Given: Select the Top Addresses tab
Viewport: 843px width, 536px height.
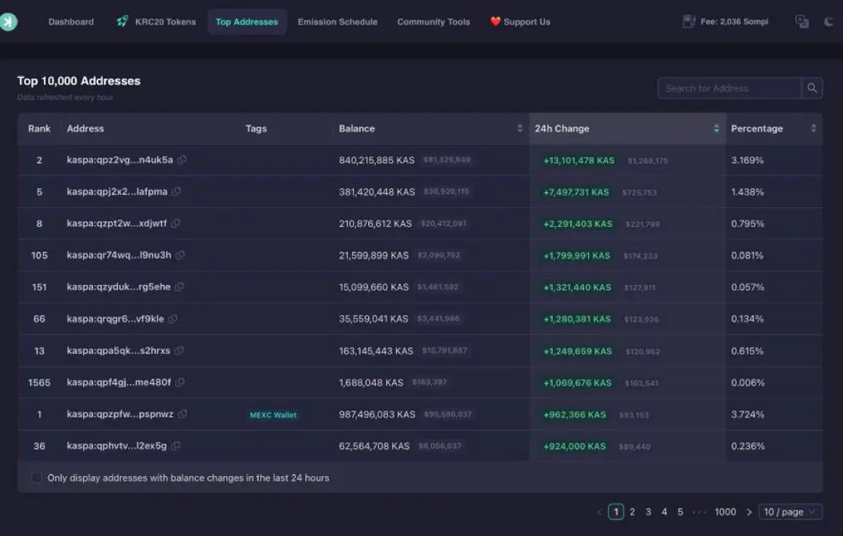Looking at the screenshot, I should (x=247, y=21).
